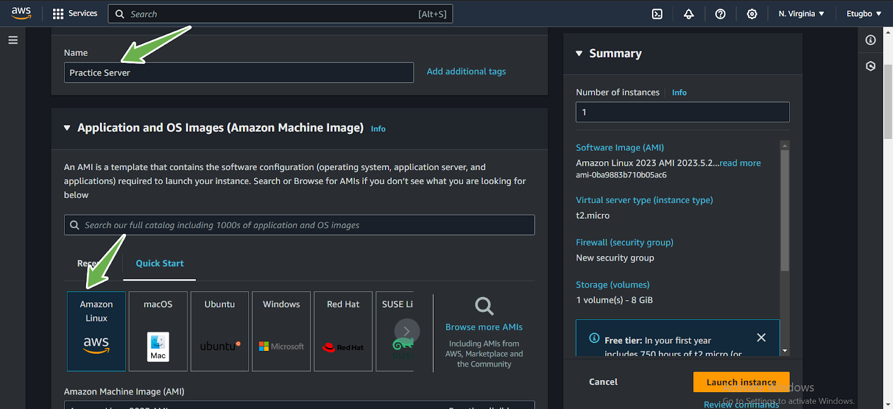Select the Windows AMI tile

click(x=281, y=331)
